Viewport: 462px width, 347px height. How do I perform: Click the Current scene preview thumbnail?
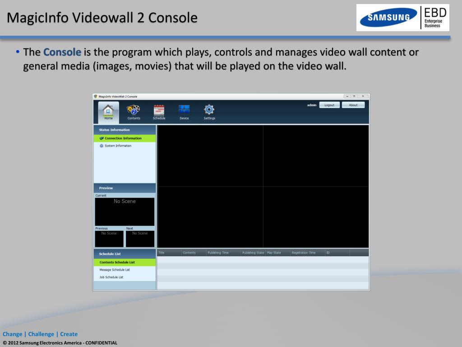tap(125, 211)
